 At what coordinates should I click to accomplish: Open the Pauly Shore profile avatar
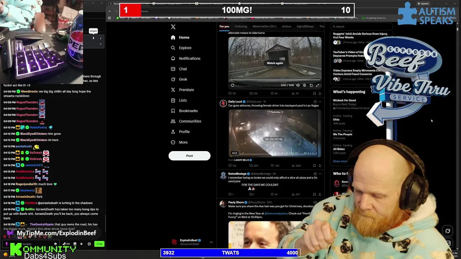[x=223, y=204]
